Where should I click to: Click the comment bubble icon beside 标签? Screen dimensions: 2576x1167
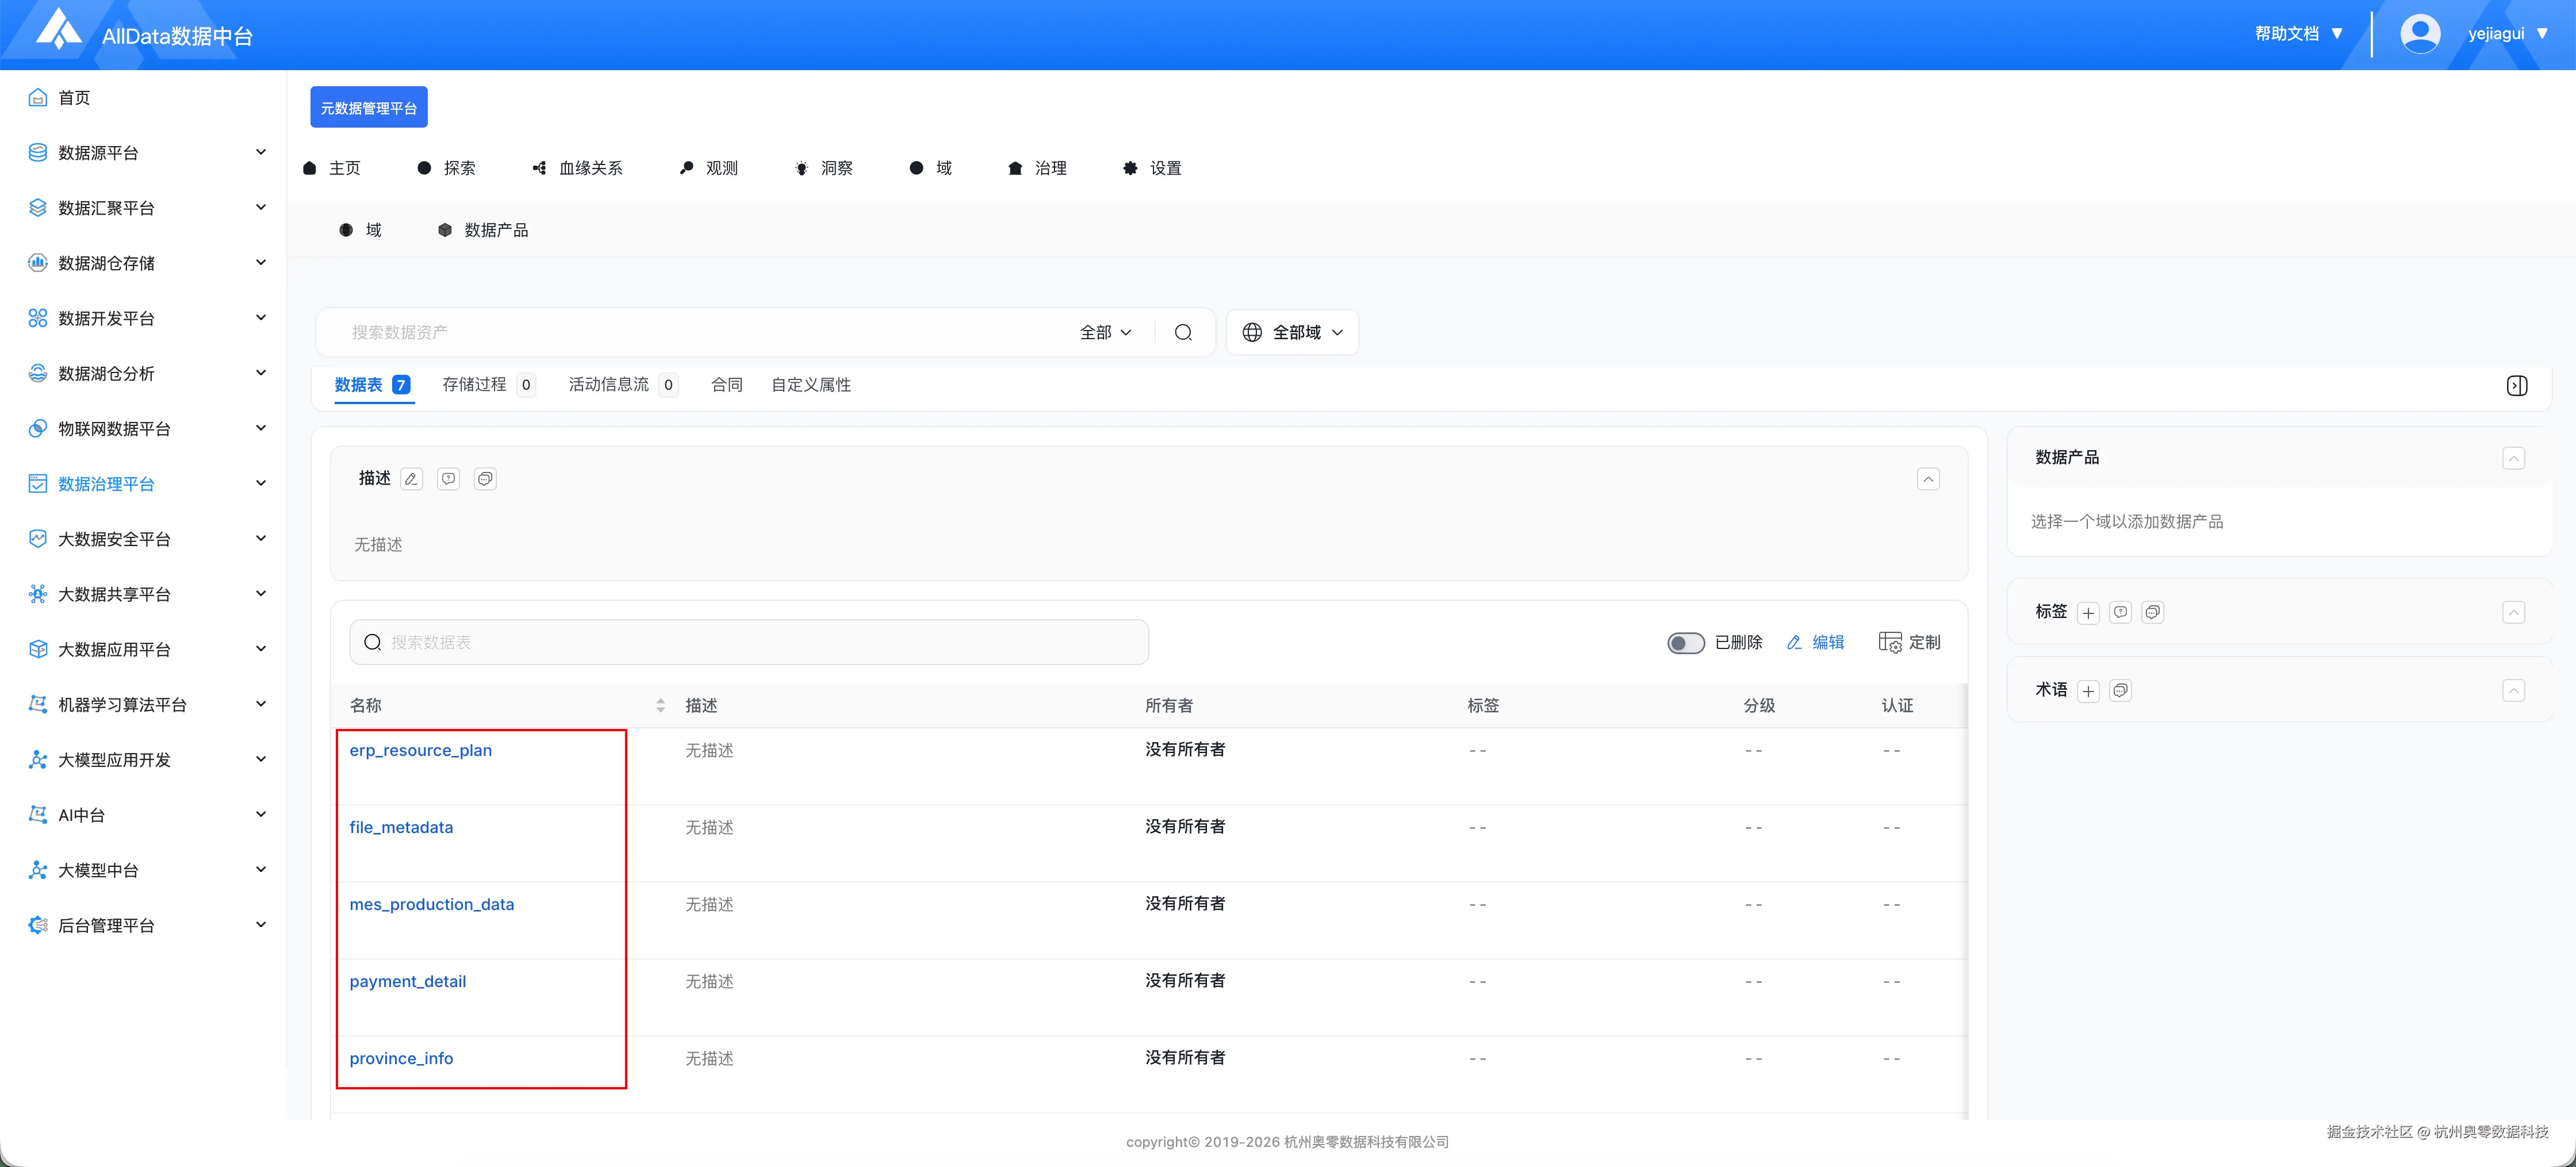(x=2120, y=612)
